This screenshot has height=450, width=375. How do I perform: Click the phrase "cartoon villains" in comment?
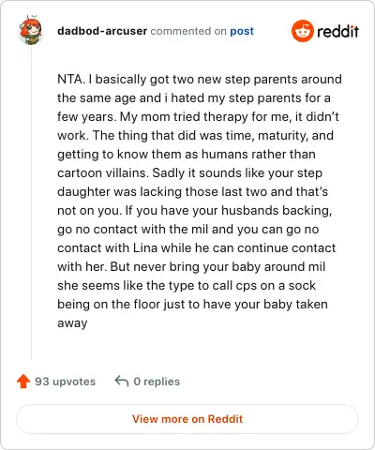102,172
